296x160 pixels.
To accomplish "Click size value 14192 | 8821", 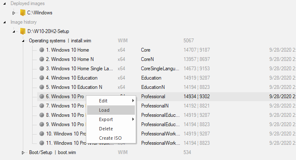I will point(197,105).
